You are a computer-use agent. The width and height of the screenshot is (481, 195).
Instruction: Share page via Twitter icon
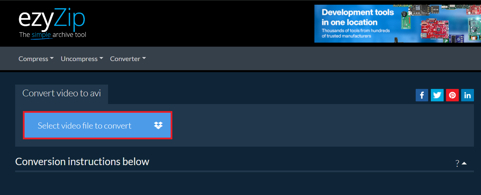437,95
